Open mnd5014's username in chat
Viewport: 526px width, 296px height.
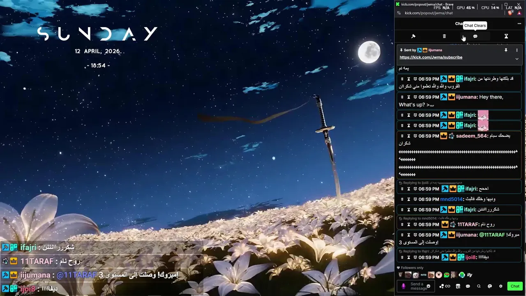pos(451,199)
